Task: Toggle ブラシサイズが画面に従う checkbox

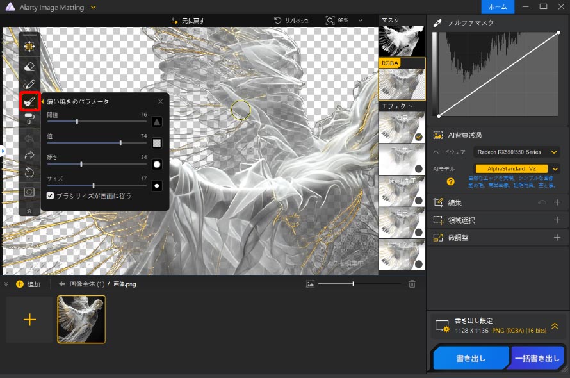Action: [x=51, y=196]
